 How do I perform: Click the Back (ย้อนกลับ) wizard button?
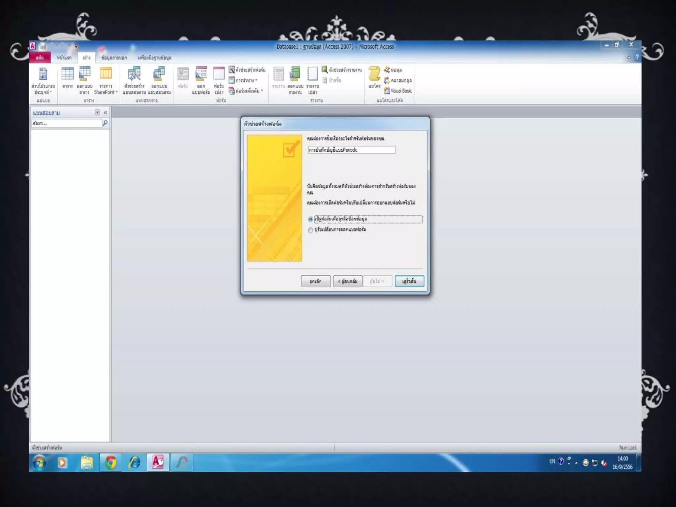point(348,281)
